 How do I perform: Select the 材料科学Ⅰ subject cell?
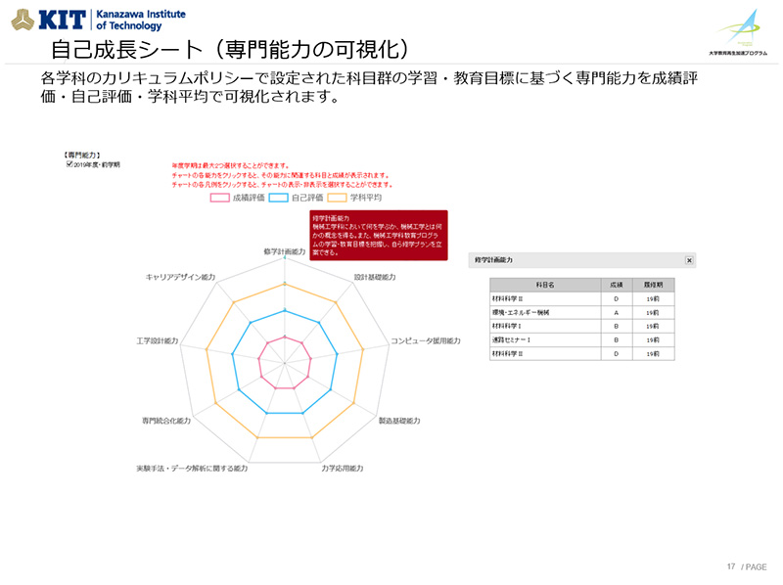(x=545, y=326)
